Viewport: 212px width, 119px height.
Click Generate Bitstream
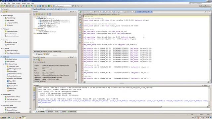point(12,110)
